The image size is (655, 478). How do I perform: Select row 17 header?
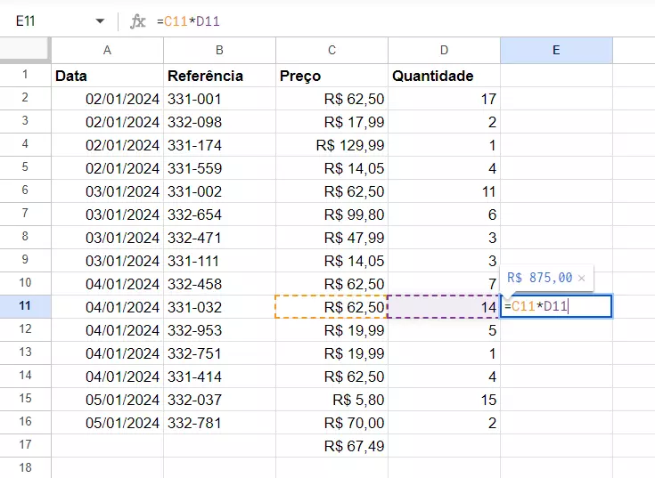click(x=25, y=446)
